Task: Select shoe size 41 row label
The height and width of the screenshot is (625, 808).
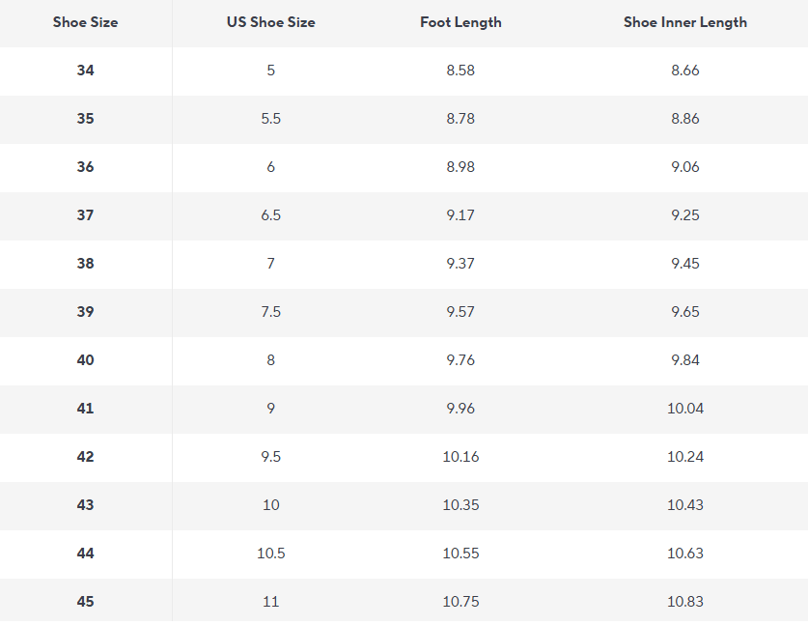Action: (x=86, y=409)
